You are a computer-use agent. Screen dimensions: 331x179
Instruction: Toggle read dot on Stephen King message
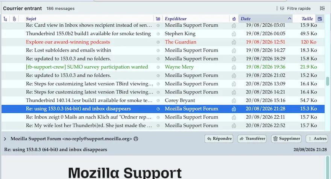tap(158, 34)
